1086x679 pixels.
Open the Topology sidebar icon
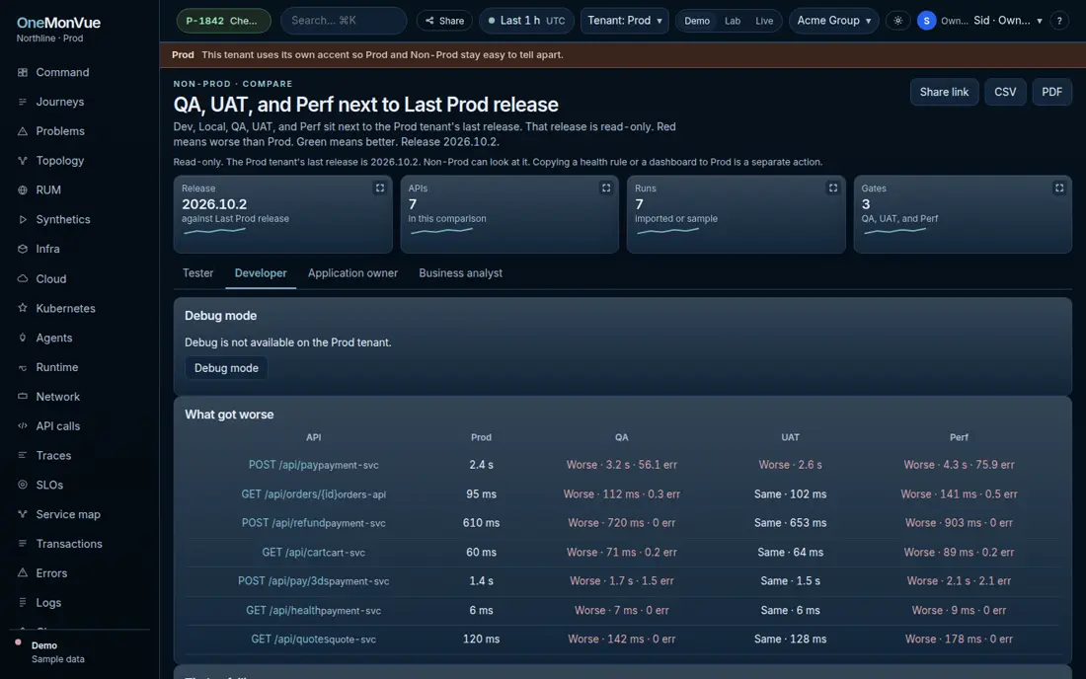[22, 161]
